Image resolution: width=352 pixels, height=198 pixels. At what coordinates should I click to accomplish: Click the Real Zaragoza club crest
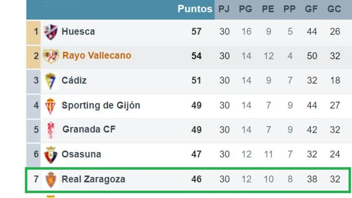click(x=51, y=179)
